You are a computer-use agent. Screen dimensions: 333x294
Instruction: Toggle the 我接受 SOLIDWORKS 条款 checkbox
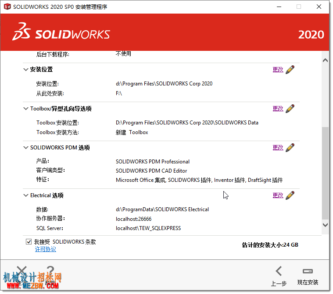29,241
